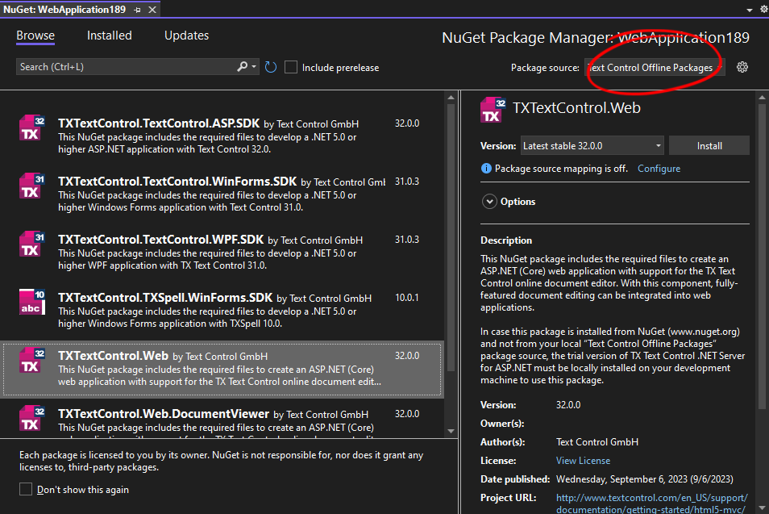Install the TXTextControl.Web package

(709, 145)
